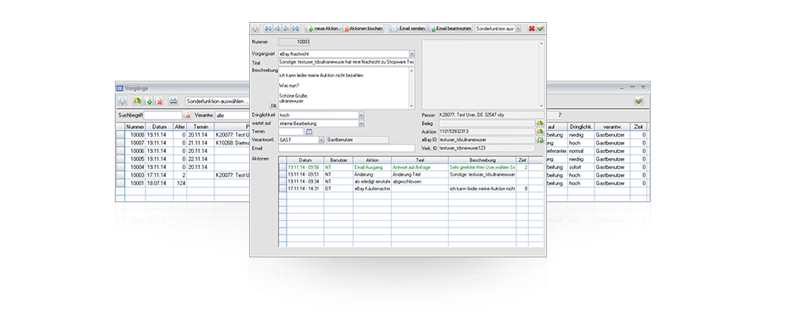Viewport: 791px width, 327px height.
Task: Click into the Email input field
Action: (346, 148)
